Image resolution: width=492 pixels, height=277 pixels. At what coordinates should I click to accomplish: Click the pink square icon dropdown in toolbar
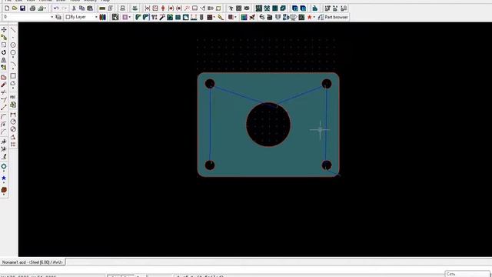130,17
